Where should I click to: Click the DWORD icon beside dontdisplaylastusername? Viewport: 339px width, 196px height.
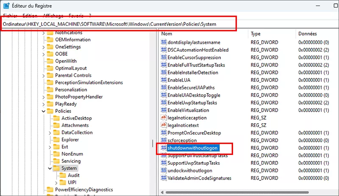(164, 42)
